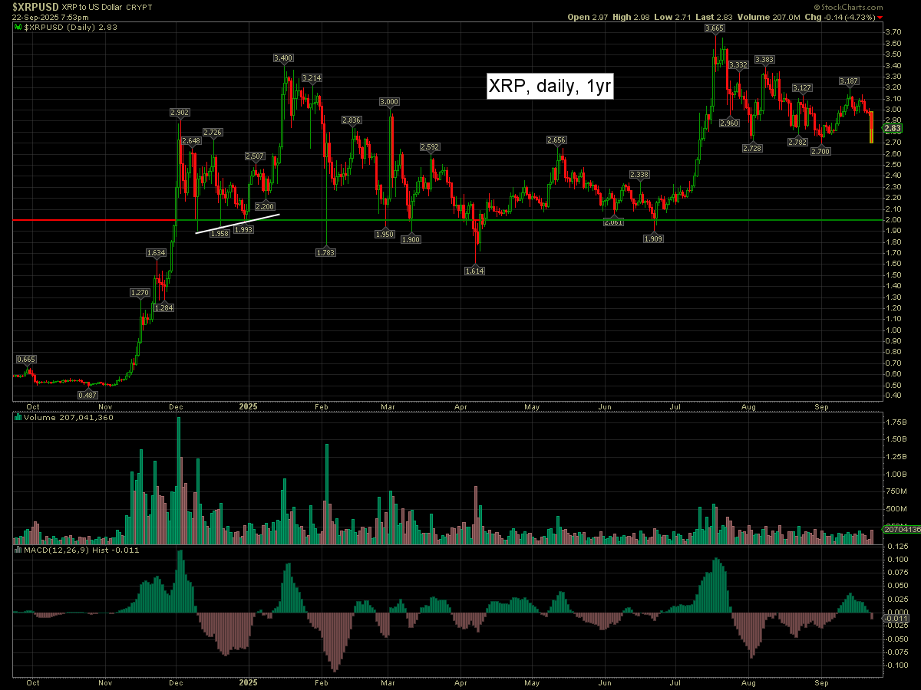The image size is (921, 690).
Task: Click the 2.902 December high marker
Action: (179, 113)
